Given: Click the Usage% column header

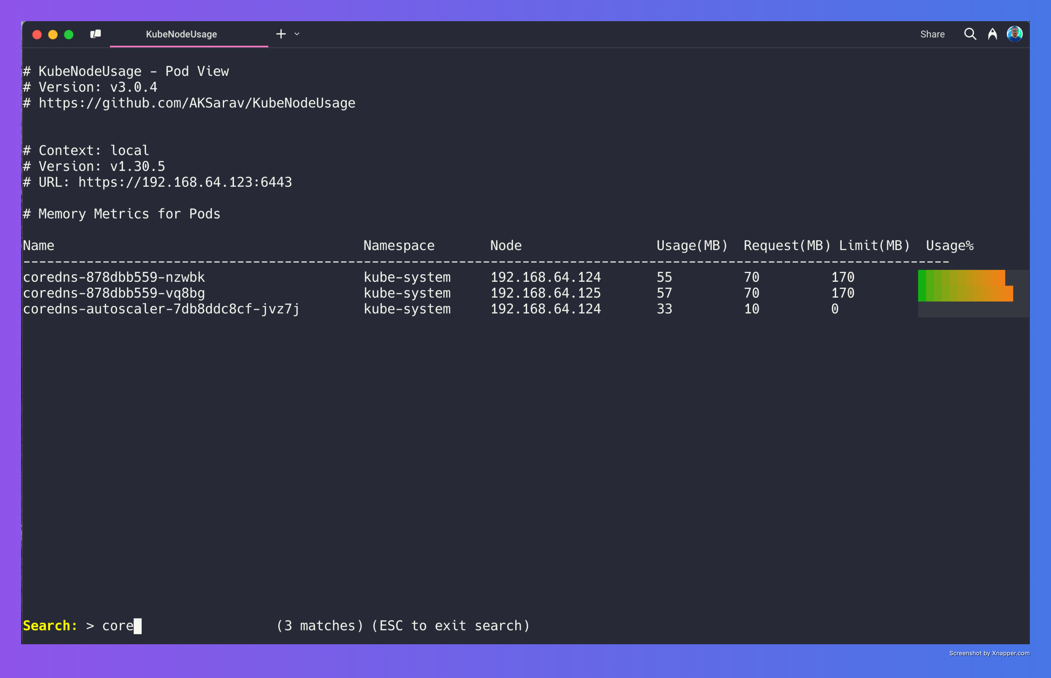Looking at the screenshot, I should click(x=950, y=246).
